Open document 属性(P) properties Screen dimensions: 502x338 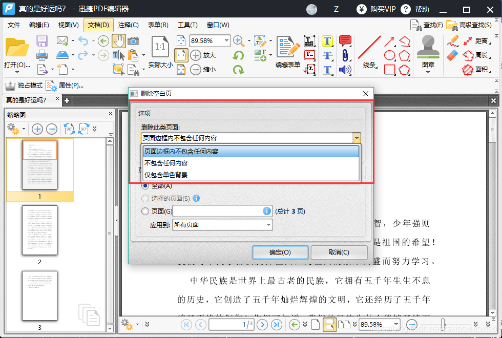(x=65, y=86)
